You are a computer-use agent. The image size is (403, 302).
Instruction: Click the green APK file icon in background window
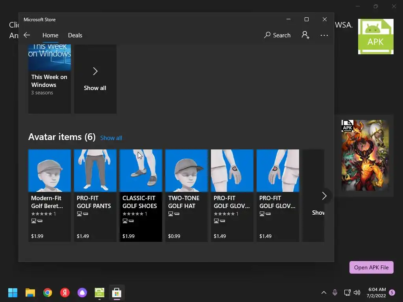click(376, 37)
